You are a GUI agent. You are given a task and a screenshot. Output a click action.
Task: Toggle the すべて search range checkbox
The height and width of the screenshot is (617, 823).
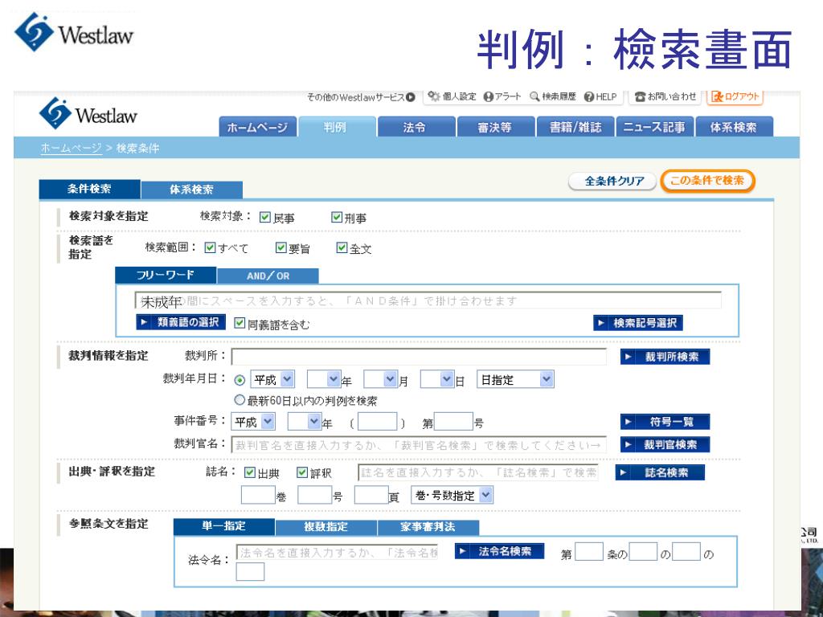click(x=210, y=247)
